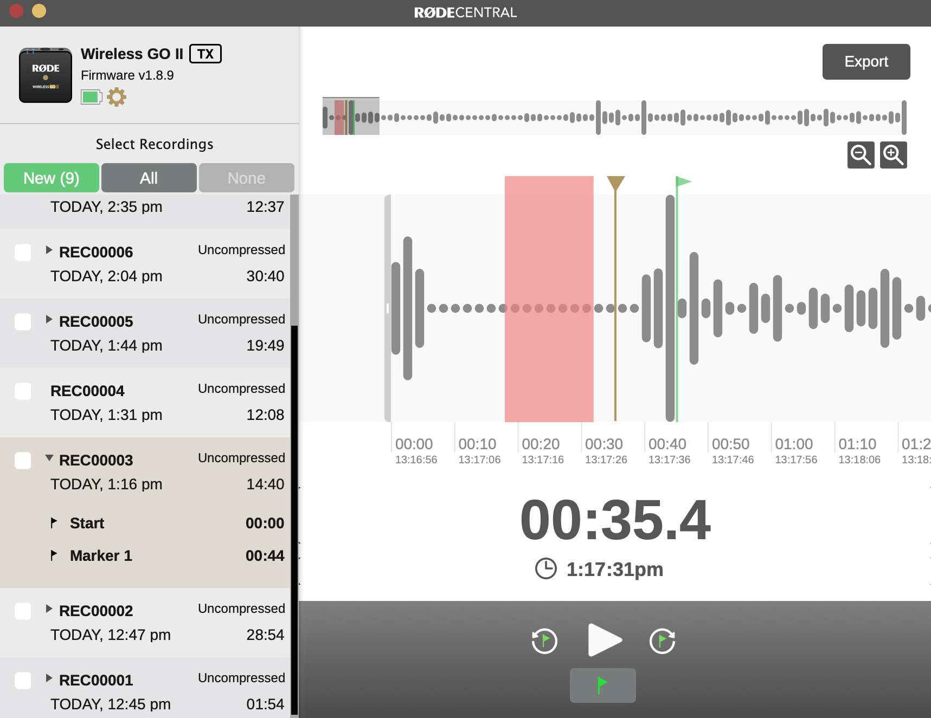Jump to the Start marker row
This screenshot has height=718, width=931.
(145, 523)
